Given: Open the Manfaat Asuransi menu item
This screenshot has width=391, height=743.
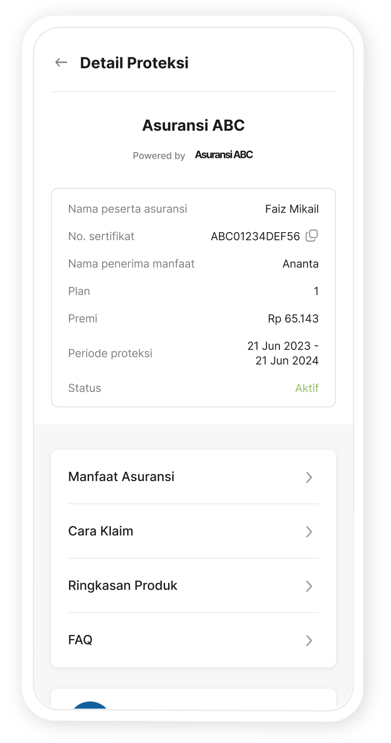Looking at the screenshot, I should coord(121,477).
